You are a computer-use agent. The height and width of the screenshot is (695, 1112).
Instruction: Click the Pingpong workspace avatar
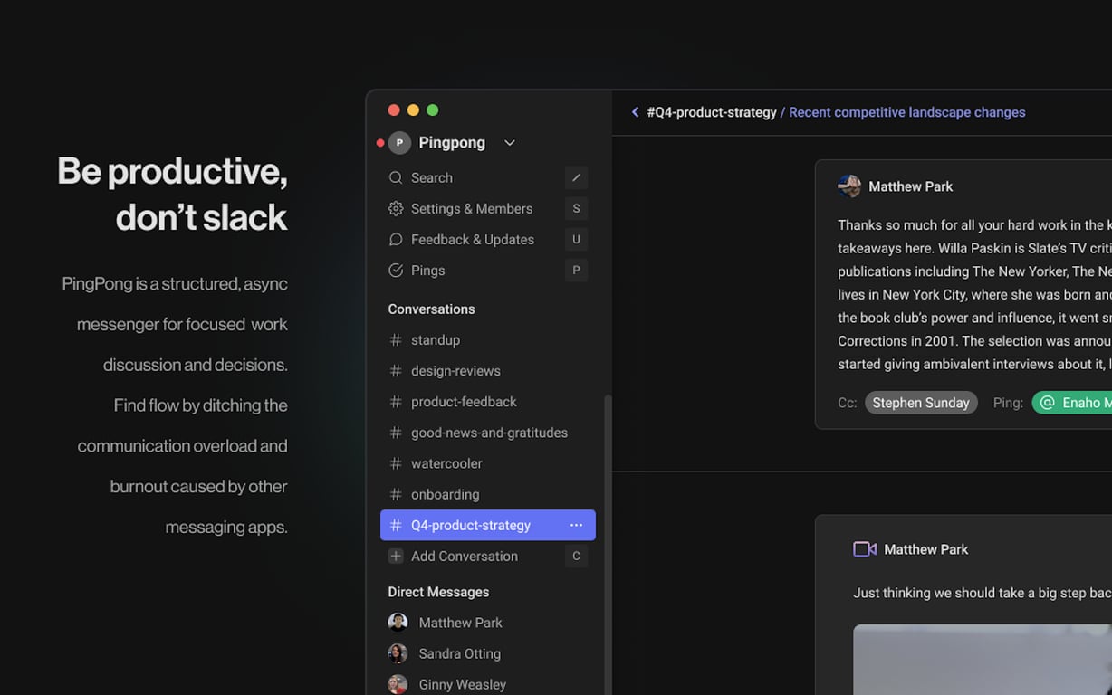399,143
